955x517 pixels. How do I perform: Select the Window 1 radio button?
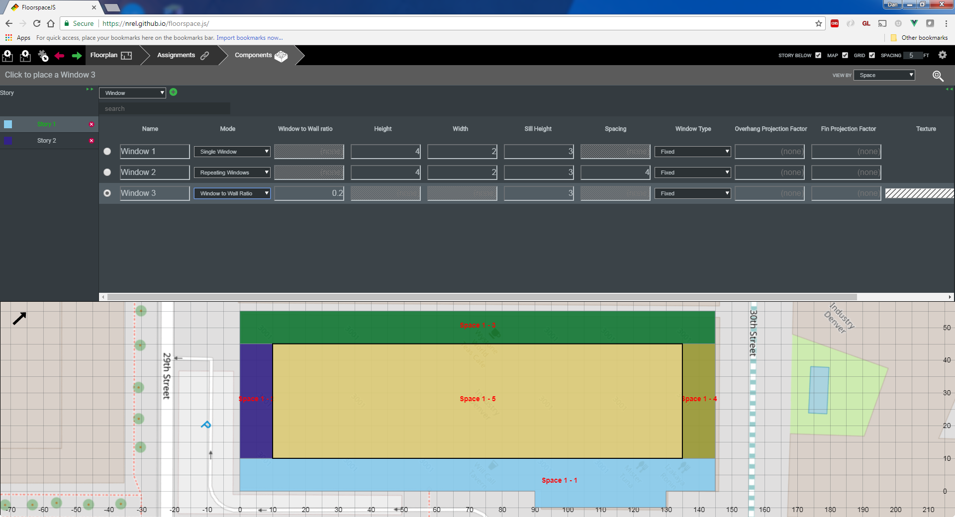[107, 152]
